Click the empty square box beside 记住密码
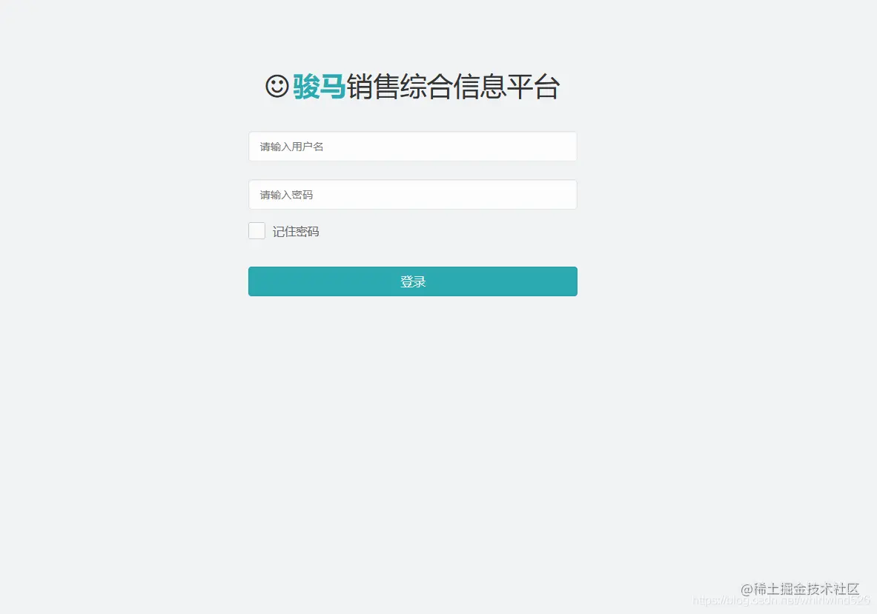 pyautogui.click(x=257, y=231)
